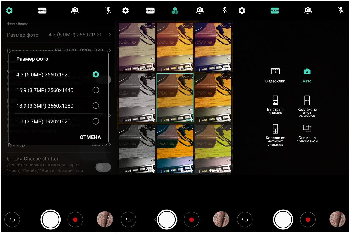This screenshot has height=233, width=350.
Task: Select the Быстрый снимок mode
Action: [x=275, y=105]
